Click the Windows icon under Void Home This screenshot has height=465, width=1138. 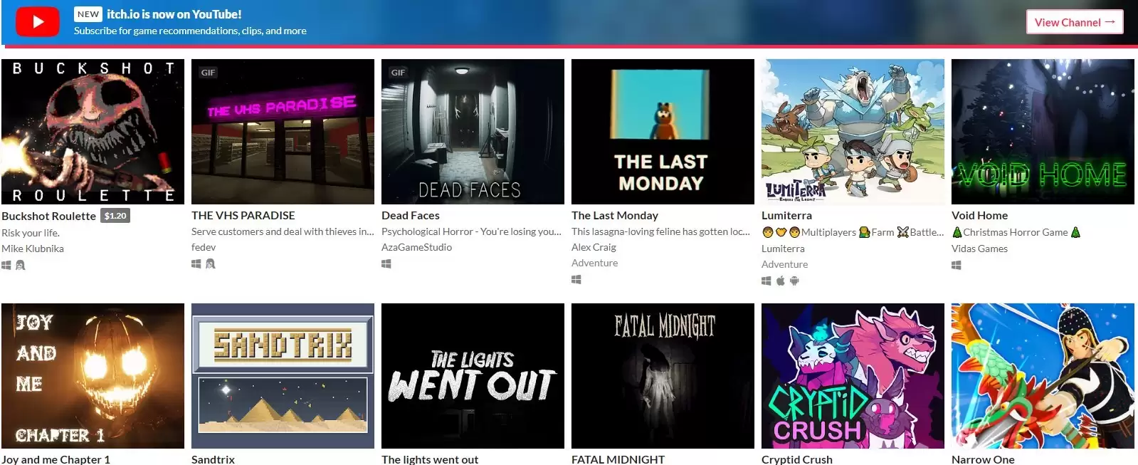coord(957,265)
